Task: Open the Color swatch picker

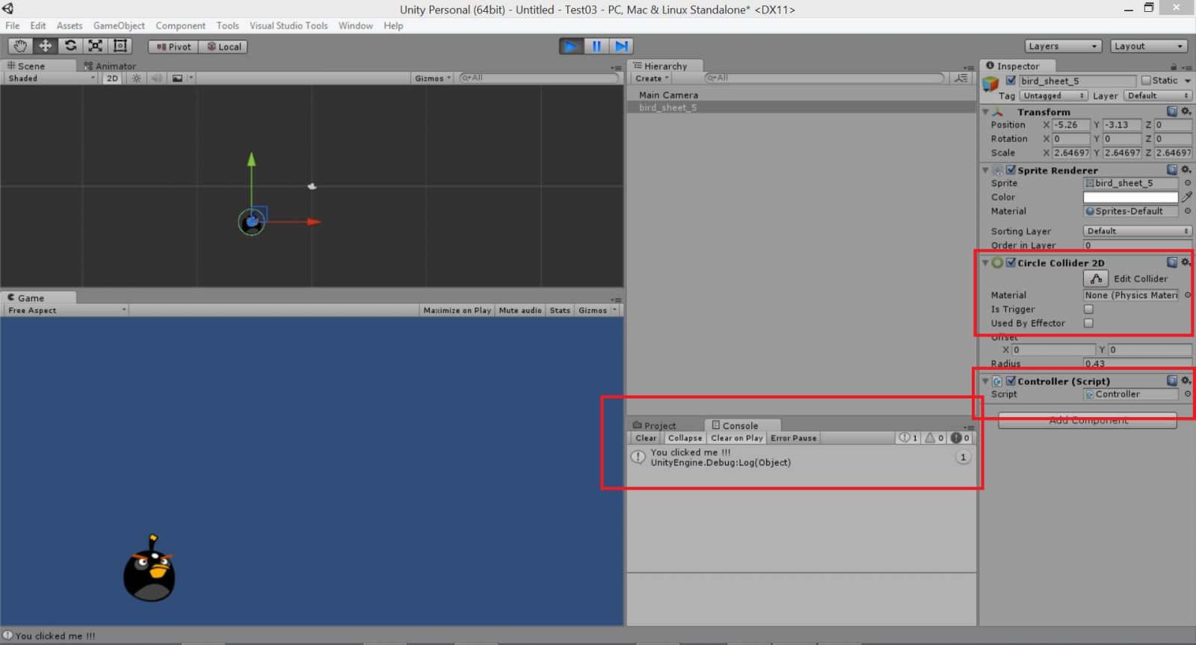Action: pyautogui.click(x=1130, y=197)
